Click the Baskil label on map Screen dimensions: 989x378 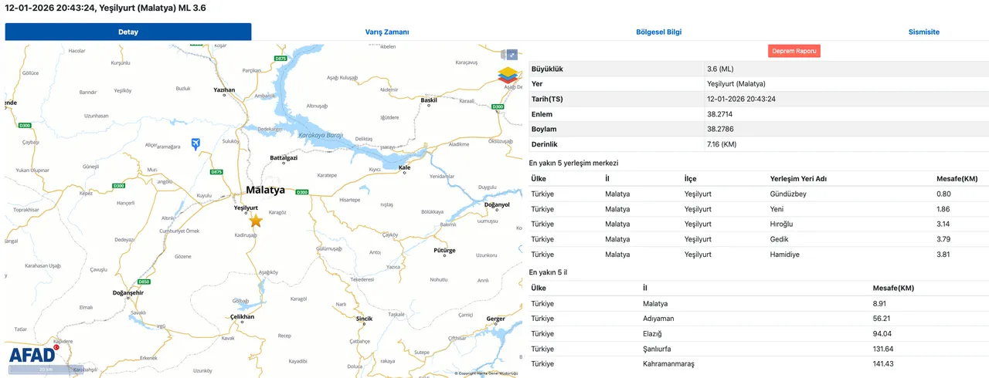[429, 100]
